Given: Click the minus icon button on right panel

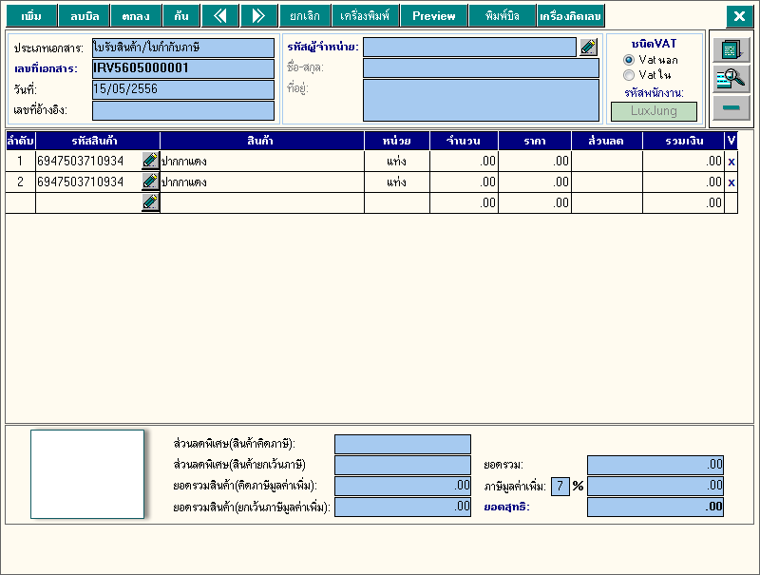Looking at the screenshot, I should coord(731,107).
